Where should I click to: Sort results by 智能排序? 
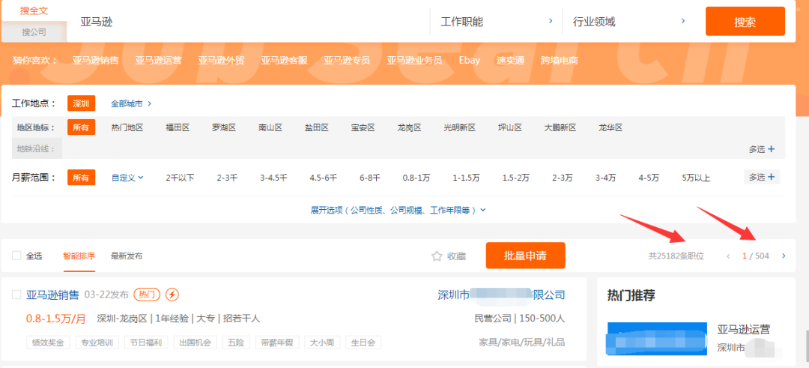[x=79, y=256]
